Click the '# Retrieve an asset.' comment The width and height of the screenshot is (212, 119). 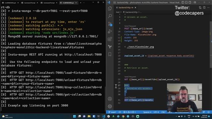tap(136, 68)
